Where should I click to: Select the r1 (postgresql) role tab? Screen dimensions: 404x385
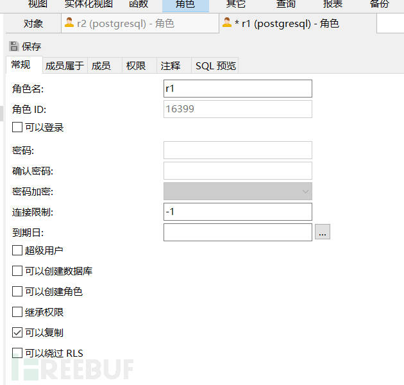coord(298,23)
